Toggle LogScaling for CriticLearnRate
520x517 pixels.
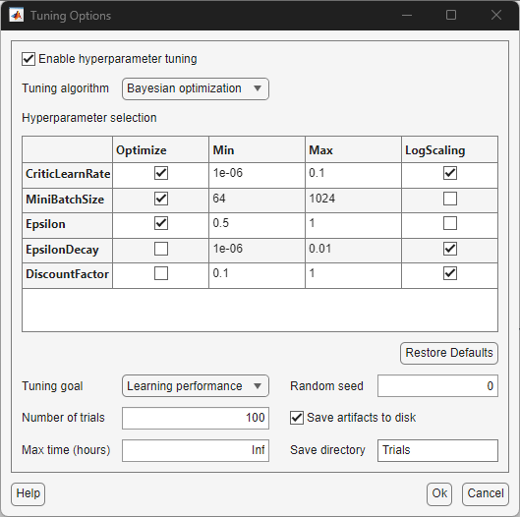450,173
